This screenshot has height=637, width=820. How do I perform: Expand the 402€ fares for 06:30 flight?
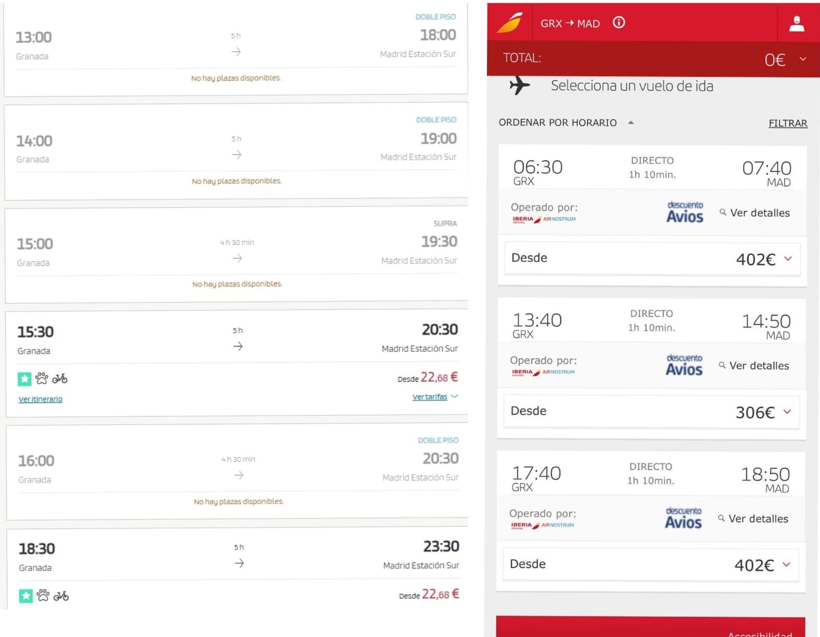pyautogui.click(x=788, y=259)
